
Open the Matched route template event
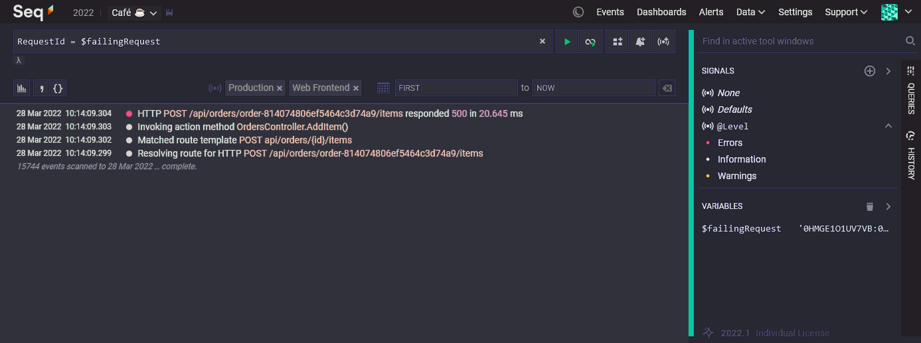pyautogui.click(x=244, y=140)
